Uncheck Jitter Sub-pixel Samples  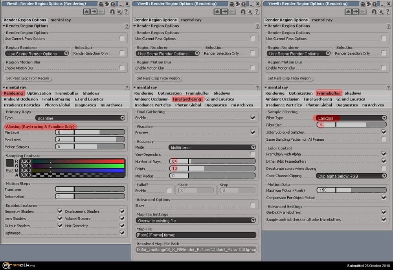tap(384, 132)
